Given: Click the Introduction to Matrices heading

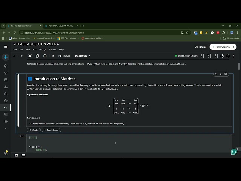Looking at the screenshot, I should (x=54, y=79).
